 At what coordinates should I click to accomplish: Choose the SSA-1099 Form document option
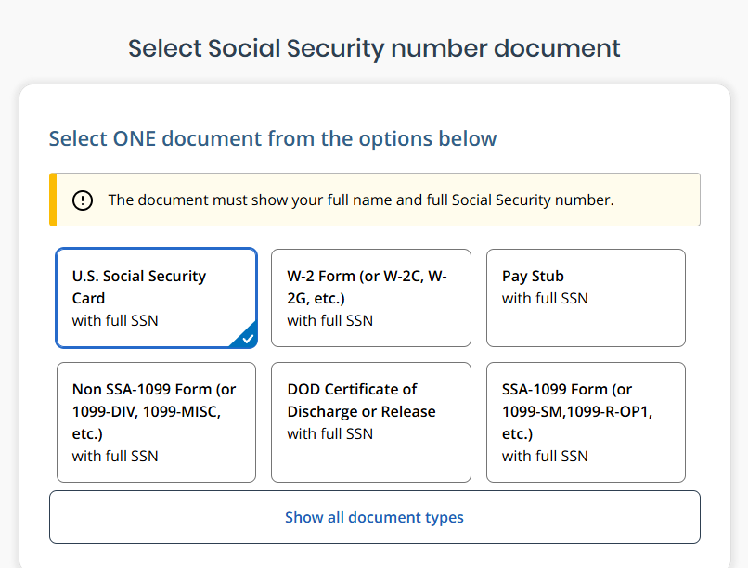(586, 422)
